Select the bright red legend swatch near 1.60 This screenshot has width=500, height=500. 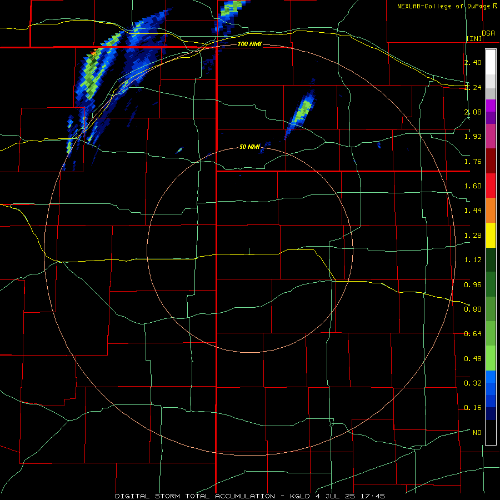coord(491,186)
